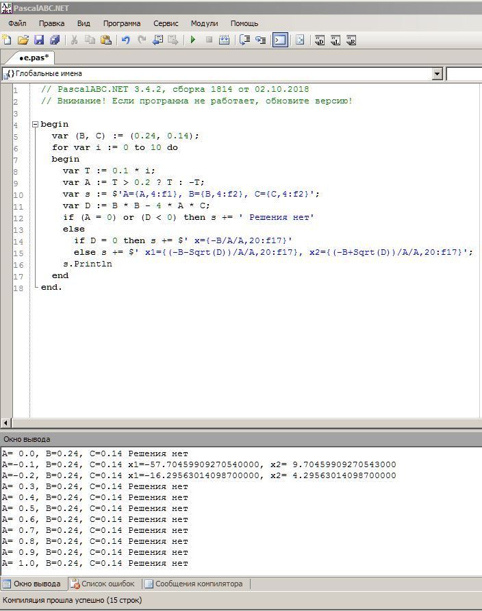Click comment line with 'сборка 1814'
Viewport: 482px width, 611px height.
(x=175, y=89)
